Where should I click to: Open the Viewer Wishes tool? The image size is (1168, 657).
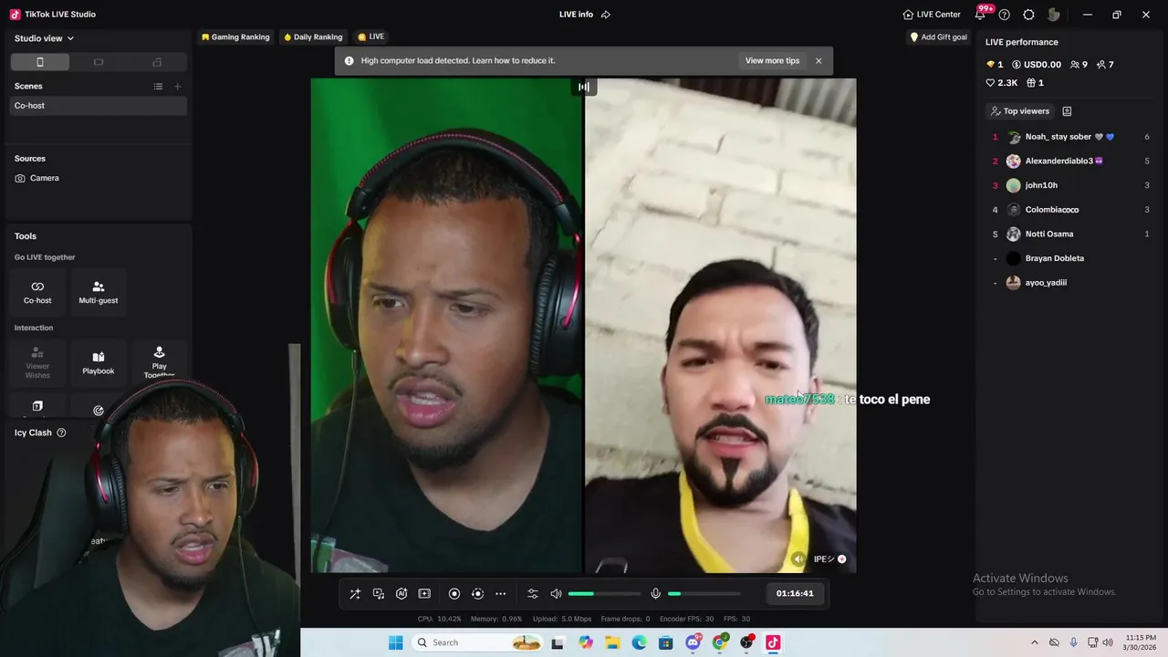pyautogui.click(x=37, y=363)
